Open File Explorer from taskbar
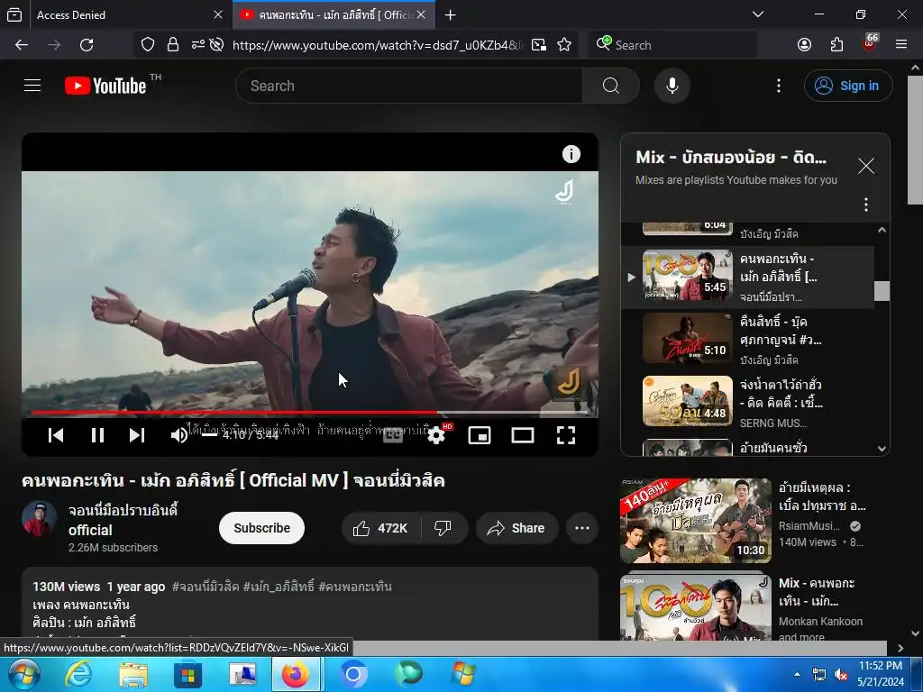923x692 pixels. pyautogui.click(x=133, y=674)
